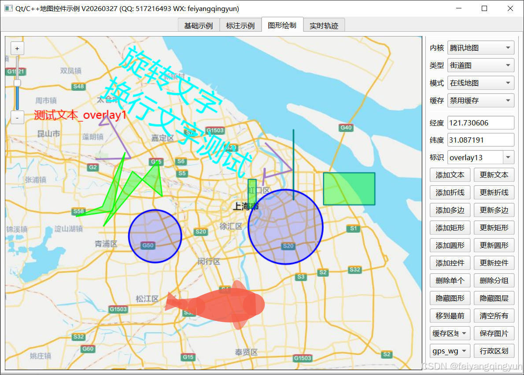524x375 pixels.
Task: Click the 昆山市 label on map
Action: tap(49, 134)
